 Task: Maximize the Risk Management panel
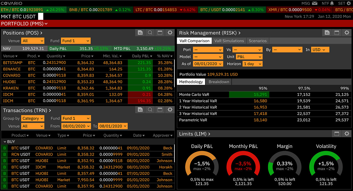coord(337,33)
